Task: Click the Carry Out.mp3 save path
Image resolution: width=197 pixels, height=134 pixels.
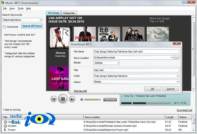Action: (120, 122)
